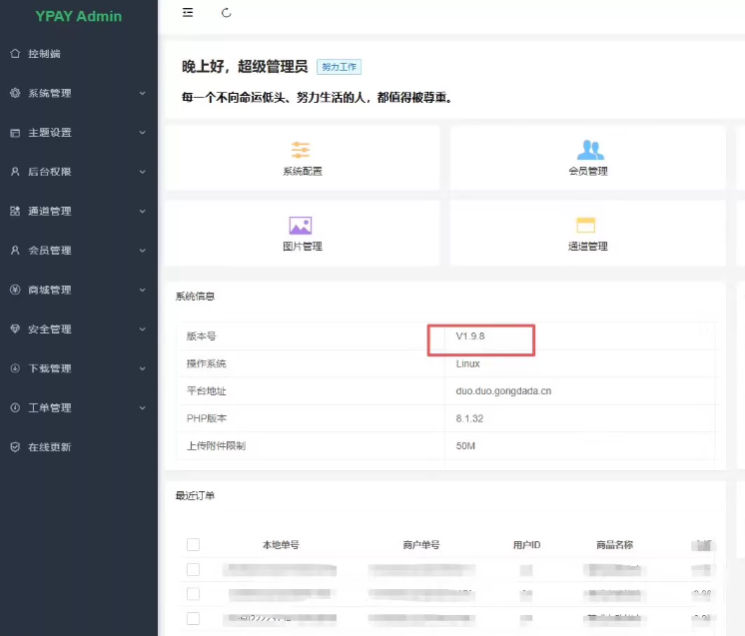Check the third order row checkbox
The image size is (745, 636).
[x=194, y=618]
